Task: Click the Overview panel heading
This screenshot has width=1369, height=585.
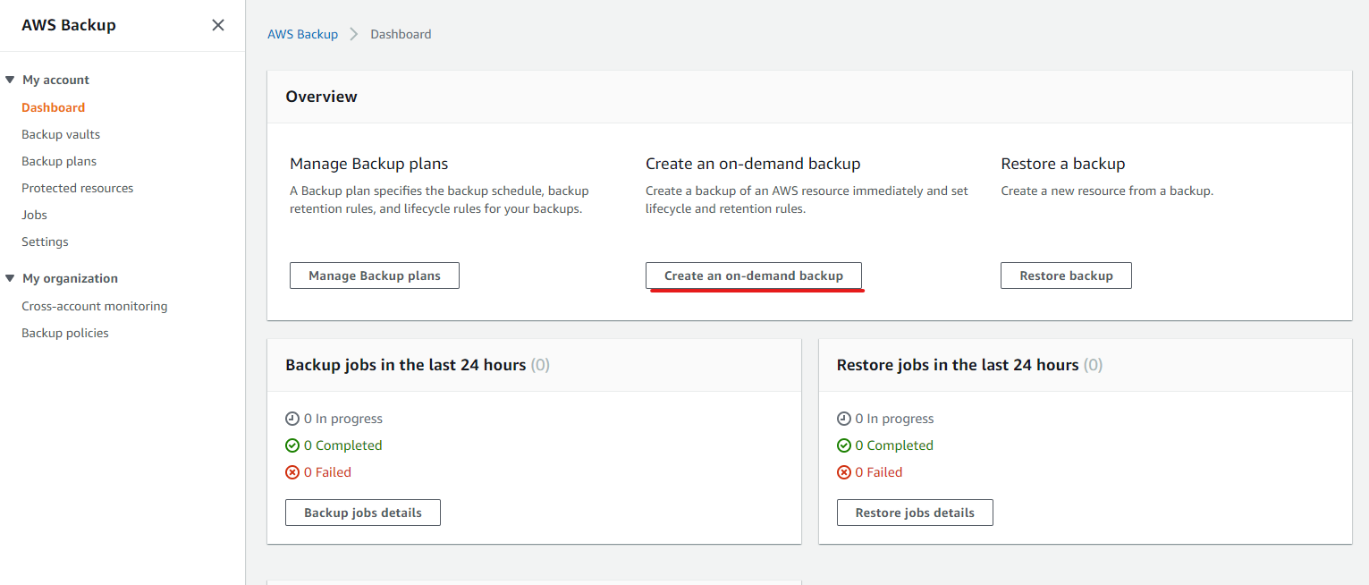Action: point(322,97)
